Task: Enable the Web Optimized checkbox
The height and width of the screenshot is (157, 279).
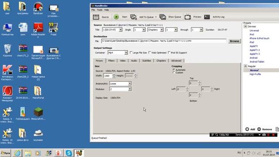Action: pyautogui.click(x=150, y=52)
